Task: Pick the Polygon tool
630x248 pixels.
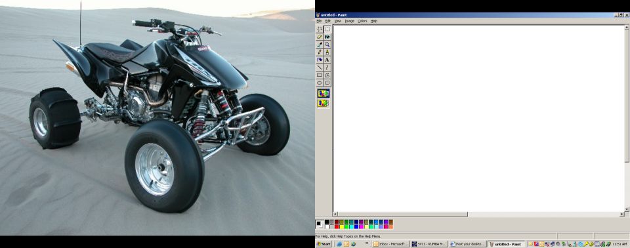Action: click(327, 75)
